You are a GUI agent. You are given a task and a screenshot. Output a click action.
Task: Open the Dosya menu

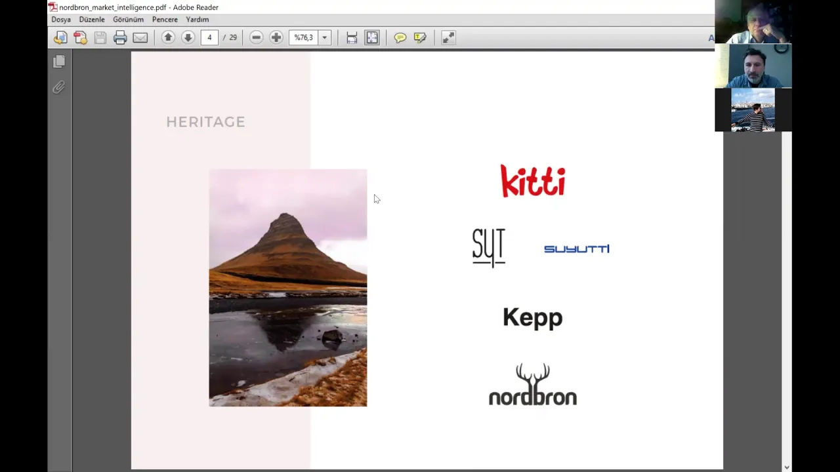[x=61, y=20]
